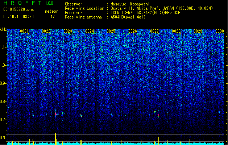The height and width of the screenshot is (145, 228).
Task: Click the 0824 time marker
Action: pos(90,31)
